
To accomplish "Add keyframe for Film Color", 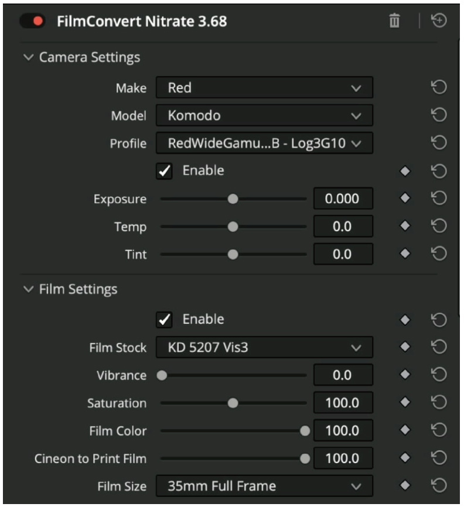I will 404,431.
